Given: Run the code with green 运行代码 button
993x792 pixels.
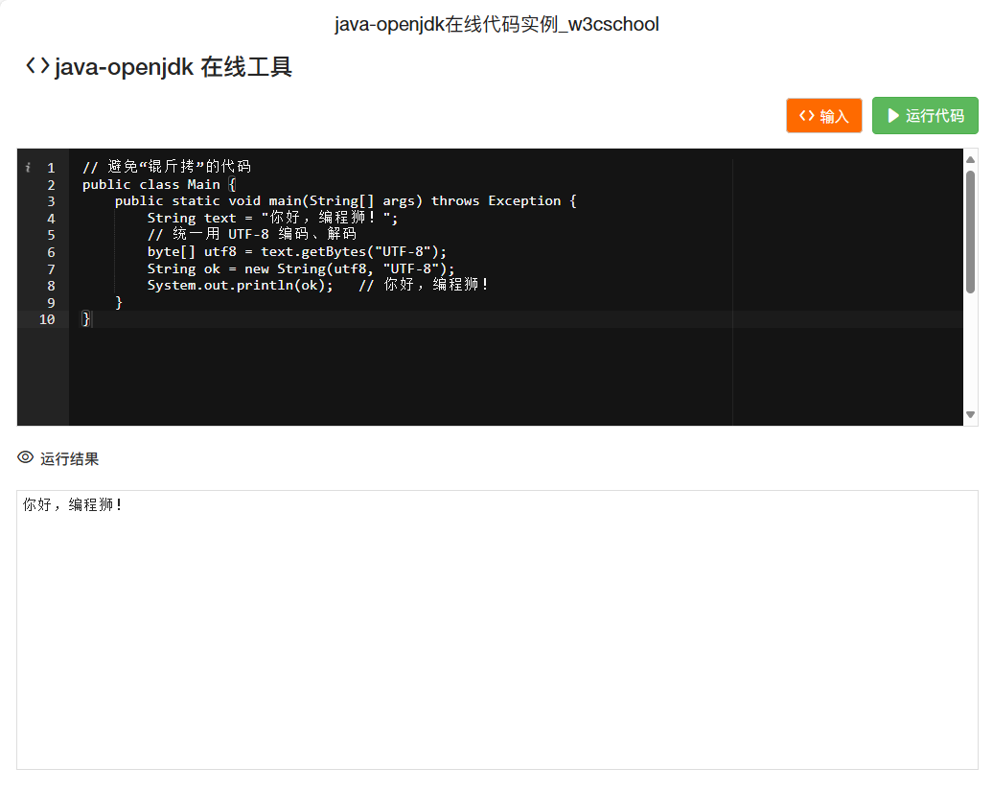Looking at the screenshot, I should (x=924, y=115).
